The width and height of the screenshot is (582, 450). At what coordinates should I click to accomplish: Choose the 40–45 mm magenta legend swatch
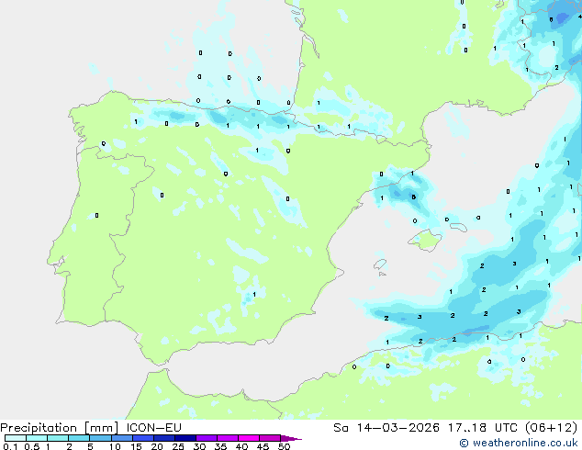pos(249,438)
